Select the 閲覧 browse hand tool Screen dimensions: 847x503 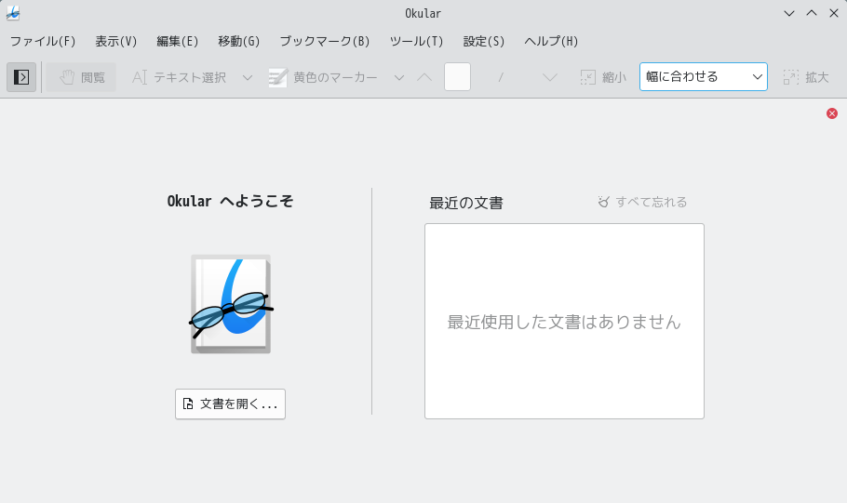(x=81, y=77)
